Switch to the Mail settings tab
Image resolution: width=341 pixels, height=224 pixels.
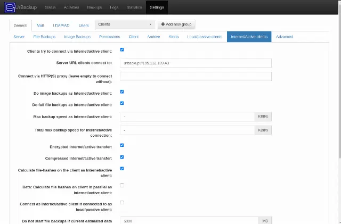coord(40,26)
